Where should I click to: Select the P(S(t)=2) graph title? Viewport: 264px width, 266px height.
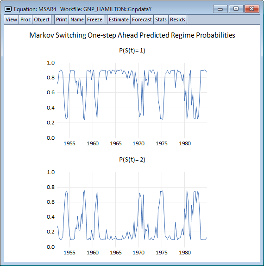pyautogui.click(x=132, y=160)
